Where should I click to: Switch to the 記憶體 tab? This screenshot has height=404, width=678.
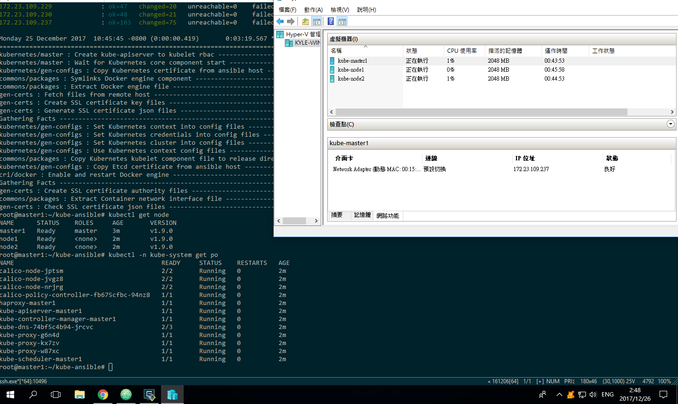(x=363, y=215)
